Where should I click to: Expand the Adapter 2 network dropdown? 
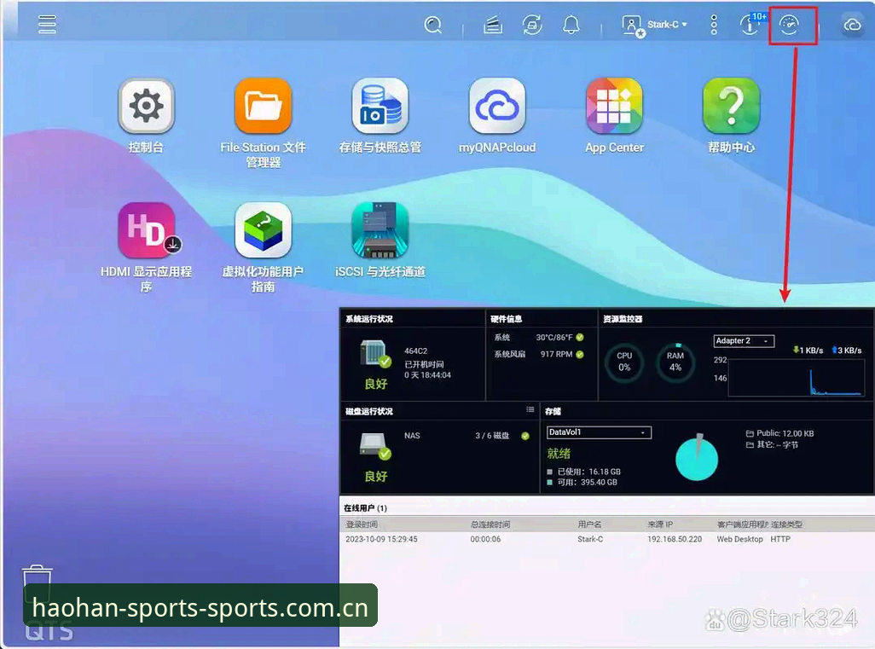pyautogui.click(x=744, y=340)
